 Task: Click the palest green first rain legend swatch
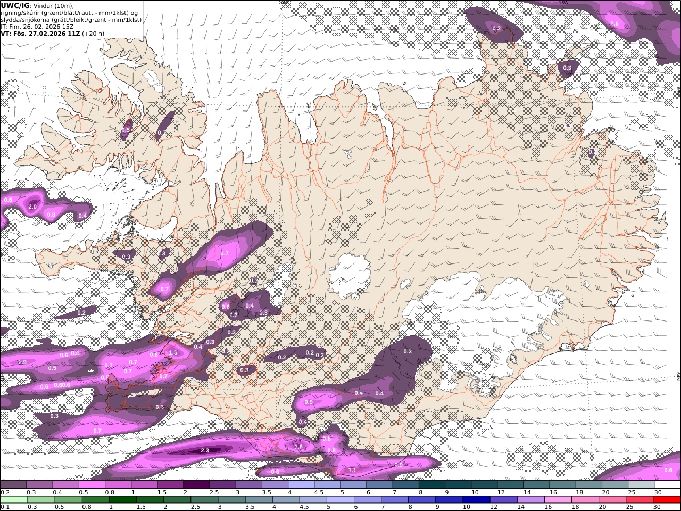pos(14,500)
